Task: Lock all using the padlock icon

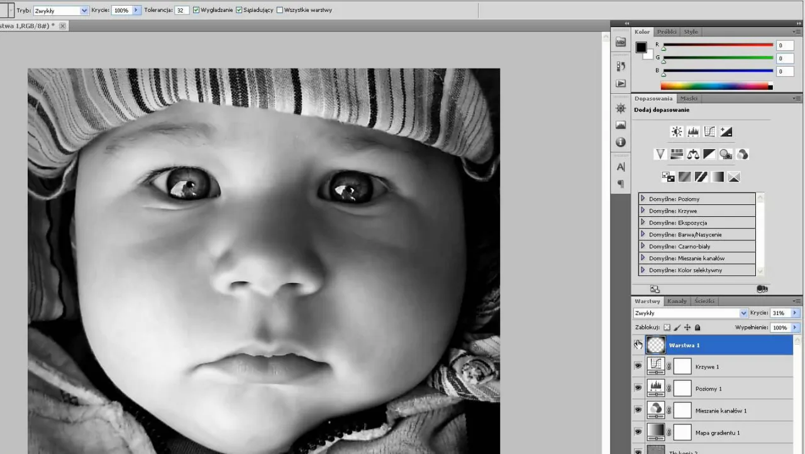Action: (x=697, y=328)
